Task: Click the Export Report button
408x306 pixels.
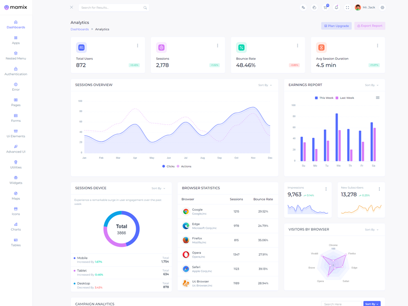Action: pyautogui.click(x=370, y=25)
